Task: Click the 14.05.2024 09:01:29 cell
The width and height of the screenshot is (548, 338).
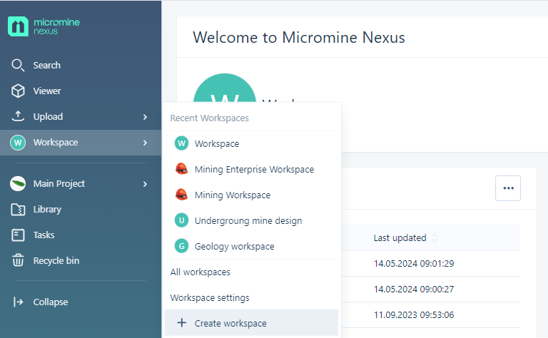Action: tap(414, 264)
